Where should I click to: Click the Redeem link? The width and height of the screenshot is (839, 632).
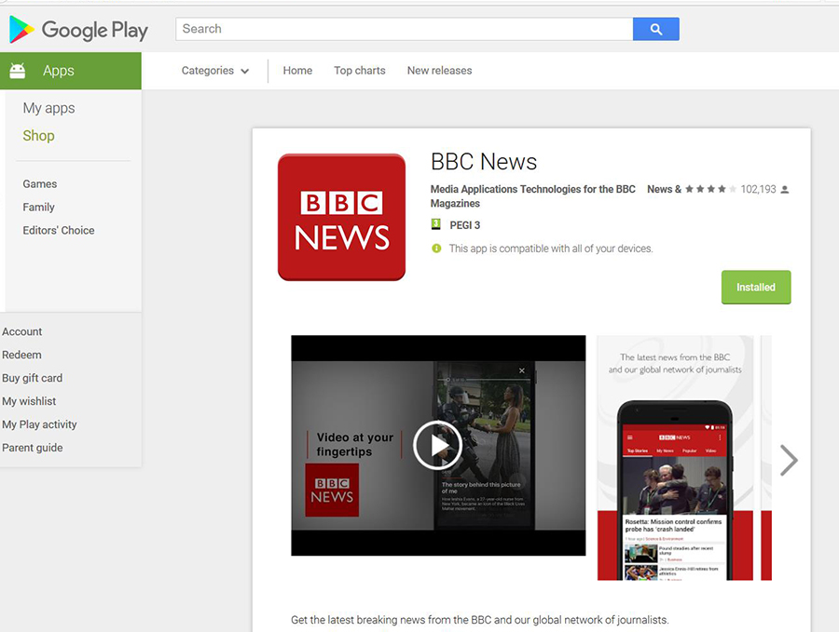click(21, 355)
